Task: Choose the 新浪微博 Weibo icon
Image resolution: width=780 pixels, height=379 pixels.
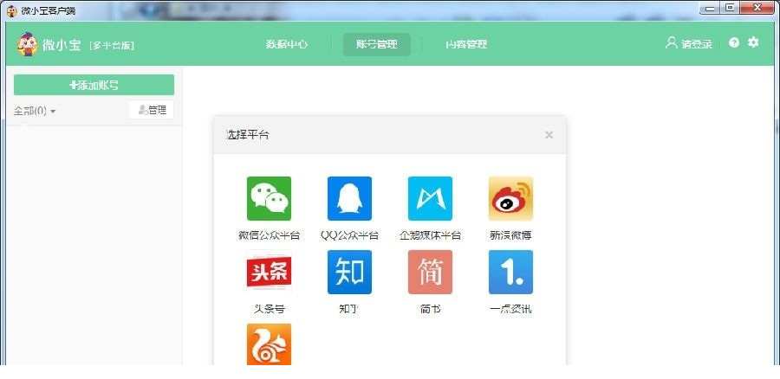Action: (x=510, y=199)
